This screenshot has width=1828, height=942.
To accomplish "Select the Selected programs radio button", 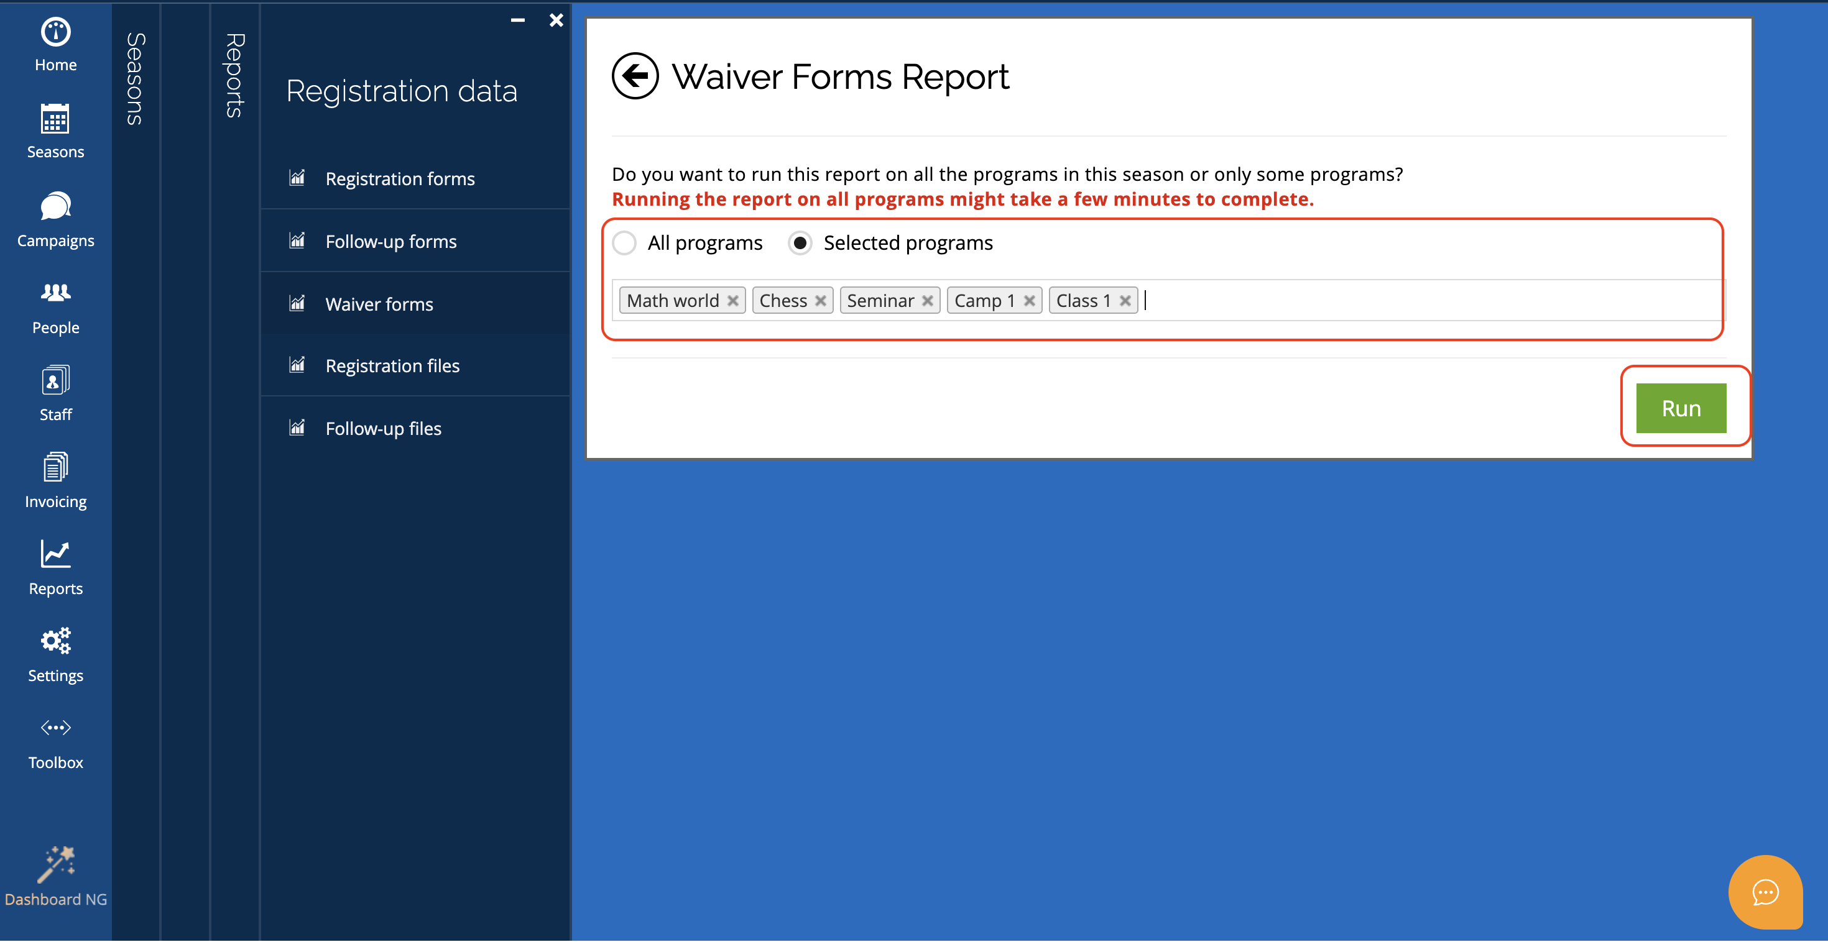I will (x=800, y=244).
